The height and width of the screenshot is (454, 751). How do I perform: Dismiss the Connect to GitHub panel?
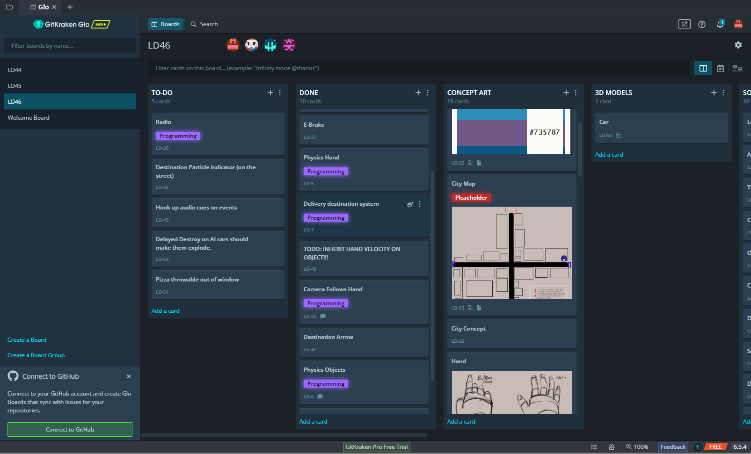[x=129, y=376]
